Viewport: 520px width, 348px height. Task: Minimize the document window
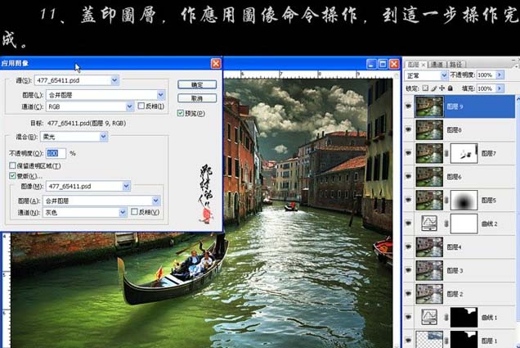[x=371, y=64]
